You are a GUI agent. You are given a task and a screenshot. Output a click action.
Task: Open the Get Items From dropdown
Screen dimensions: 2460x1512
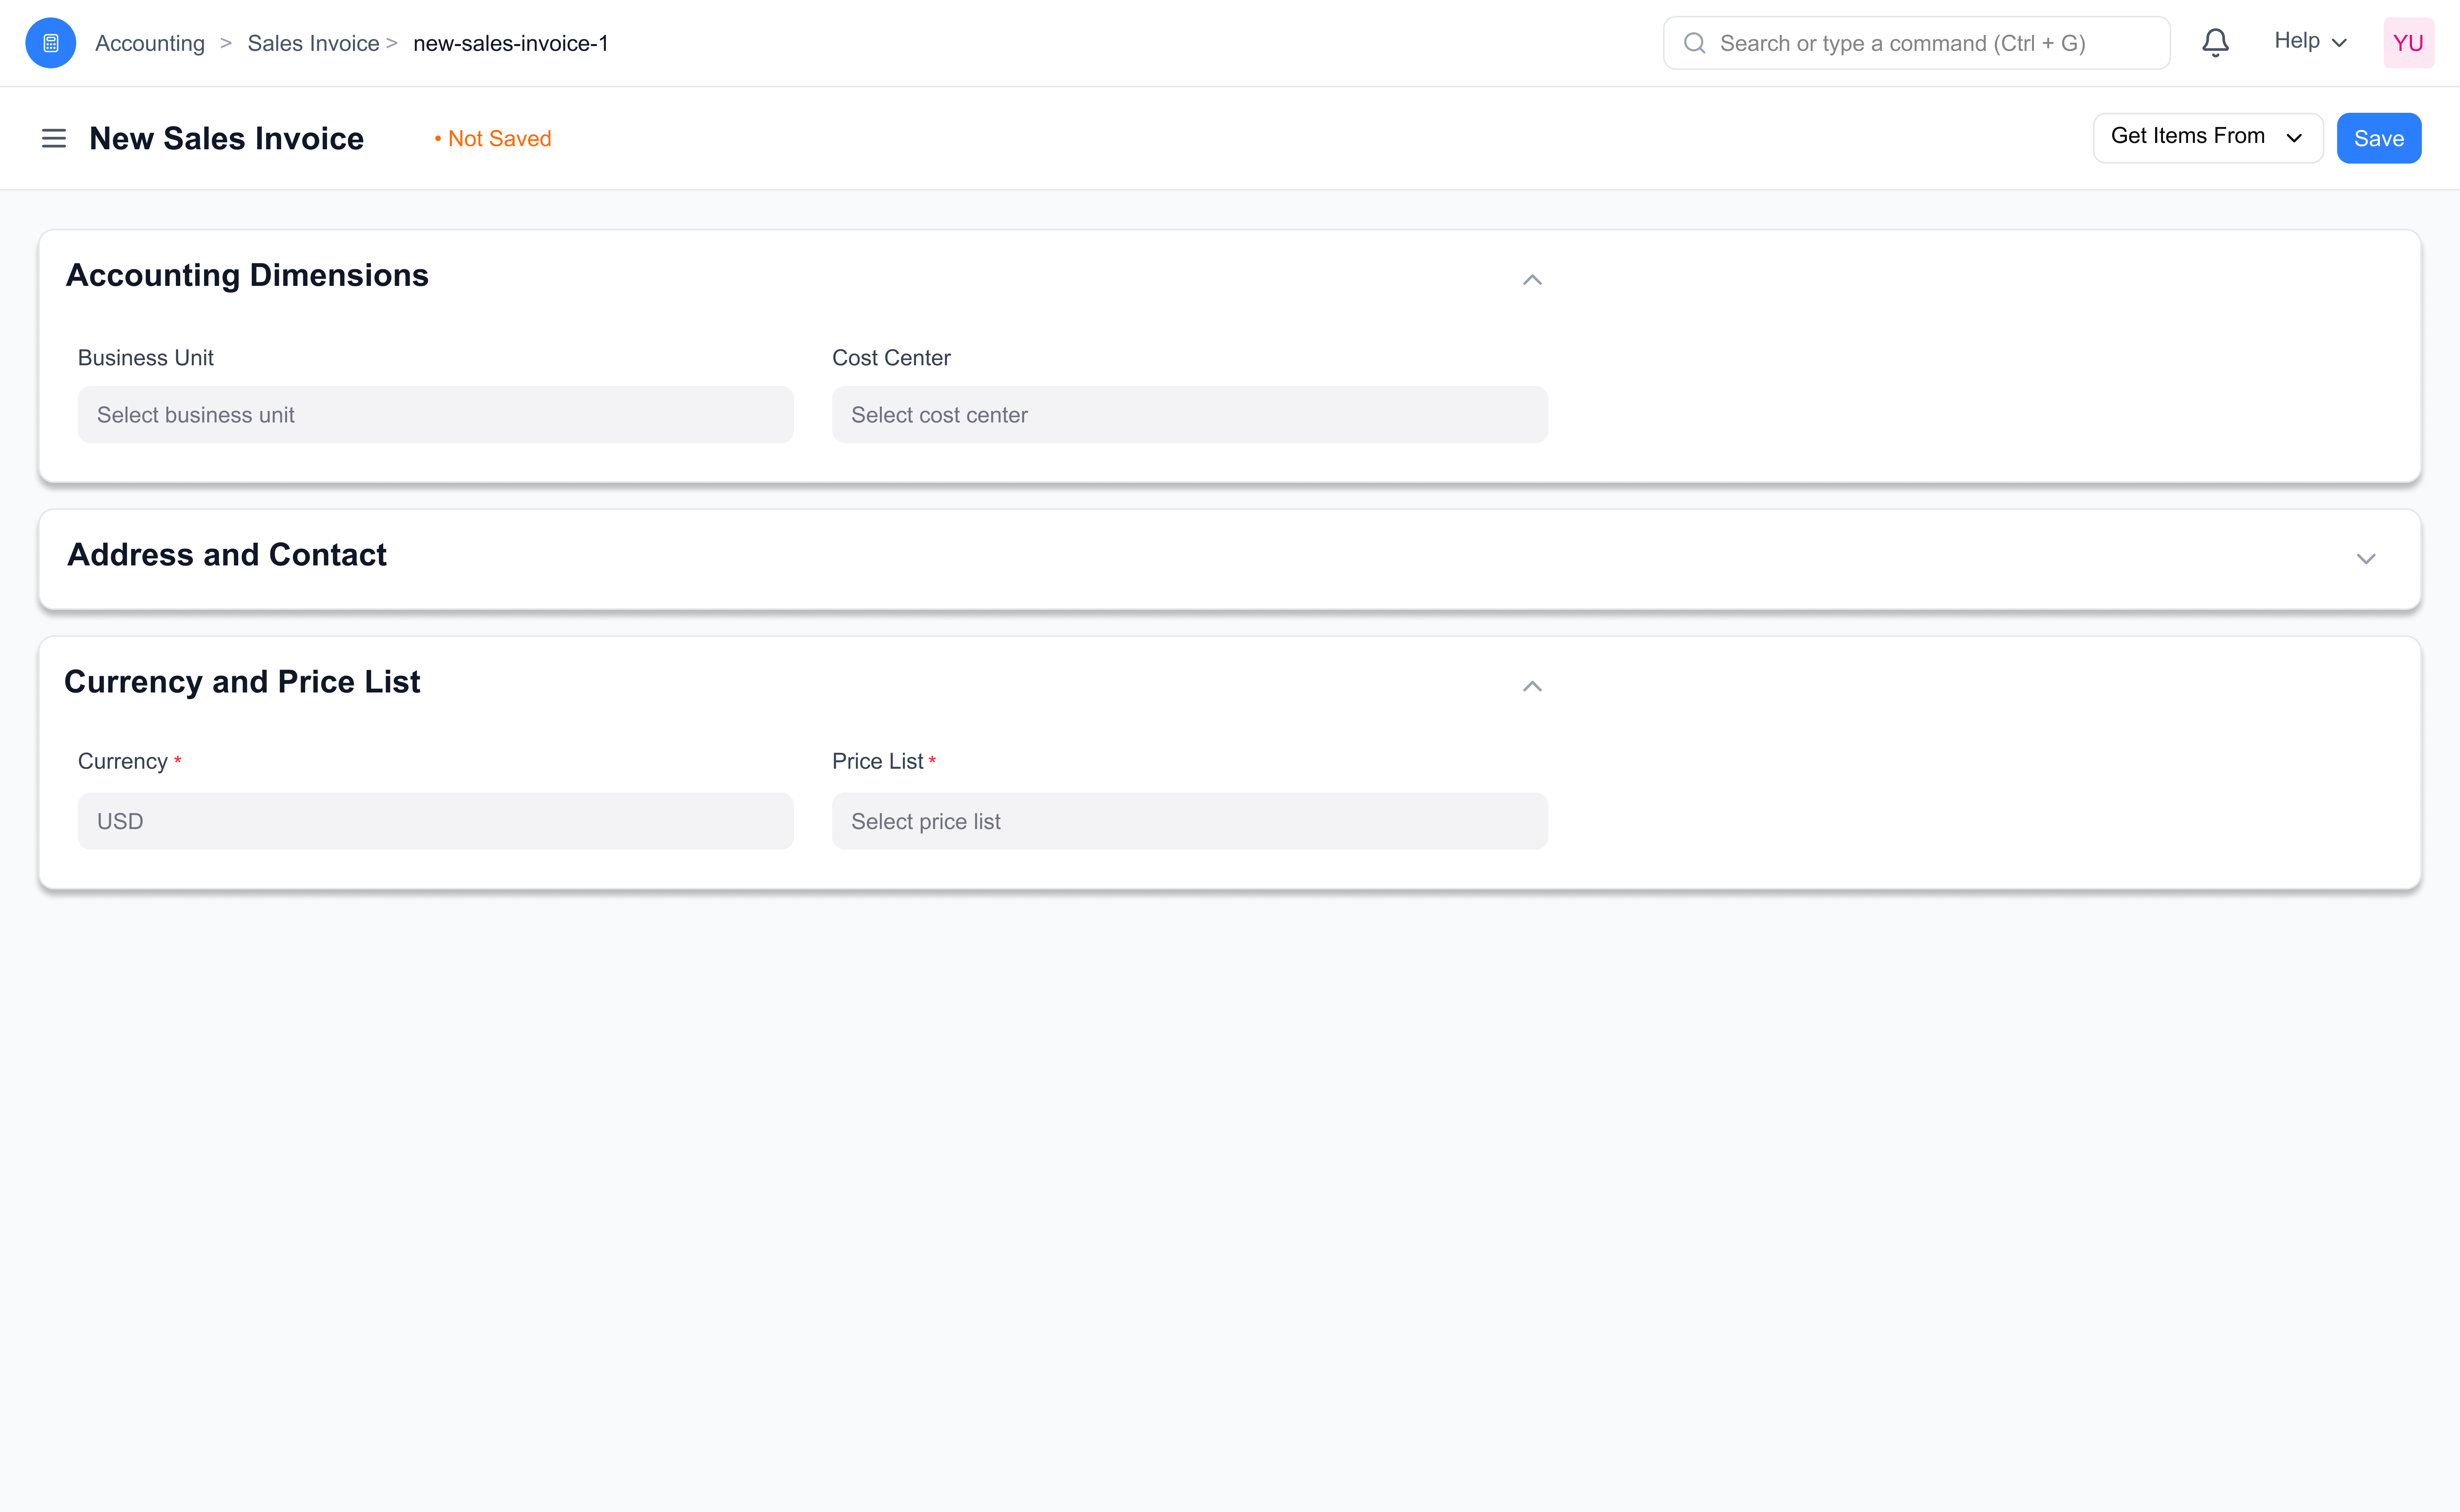tap(2207, 137)
